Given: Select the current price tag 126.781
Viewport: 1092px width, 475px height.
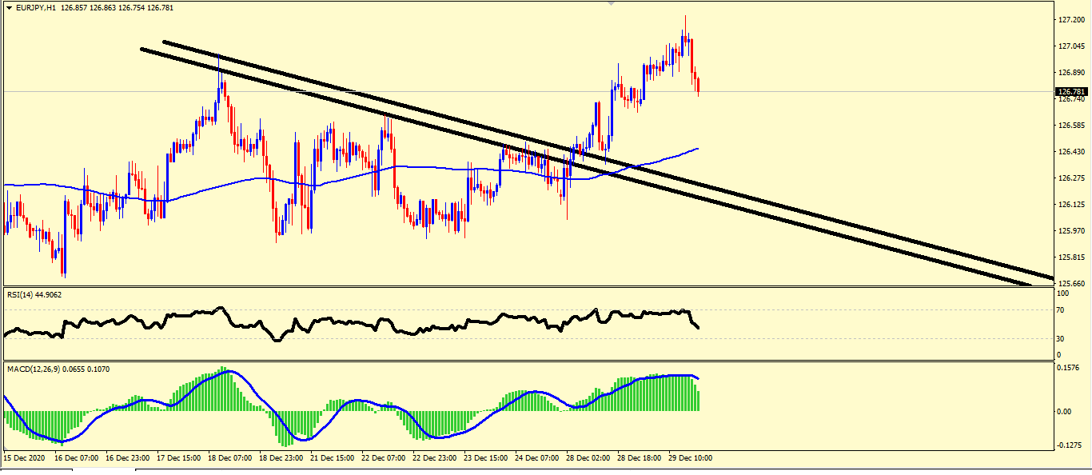Looking at the screenshot, I should (1070, 92).
